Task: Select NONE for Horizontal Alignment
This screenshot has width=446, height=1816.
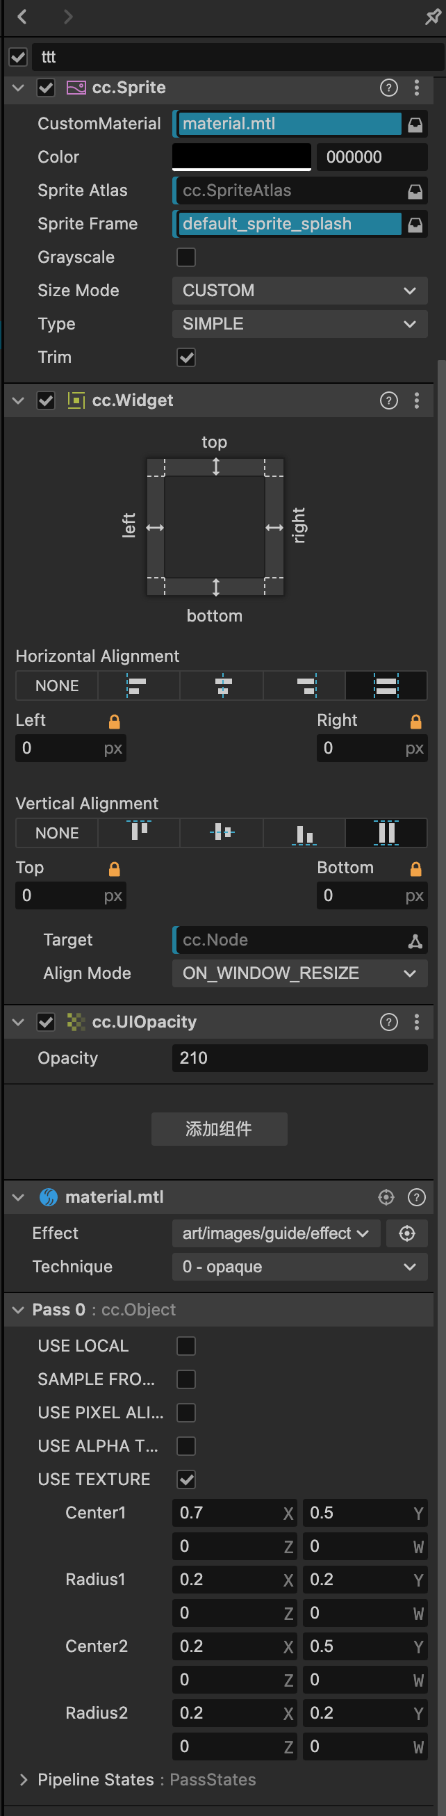Action: (57, 686)
